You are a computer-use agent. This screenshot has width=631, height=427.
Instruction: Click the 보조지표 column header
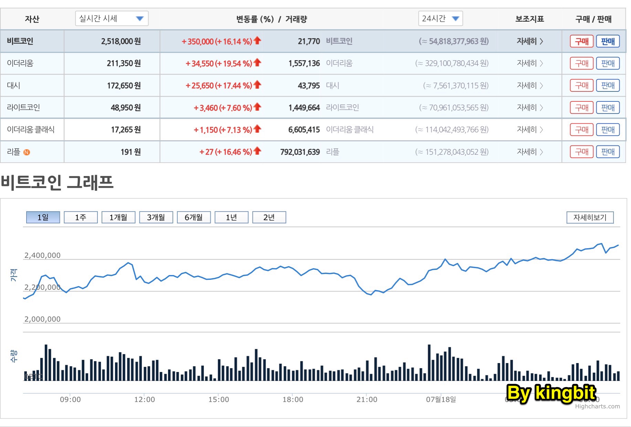tap(529, 19)
